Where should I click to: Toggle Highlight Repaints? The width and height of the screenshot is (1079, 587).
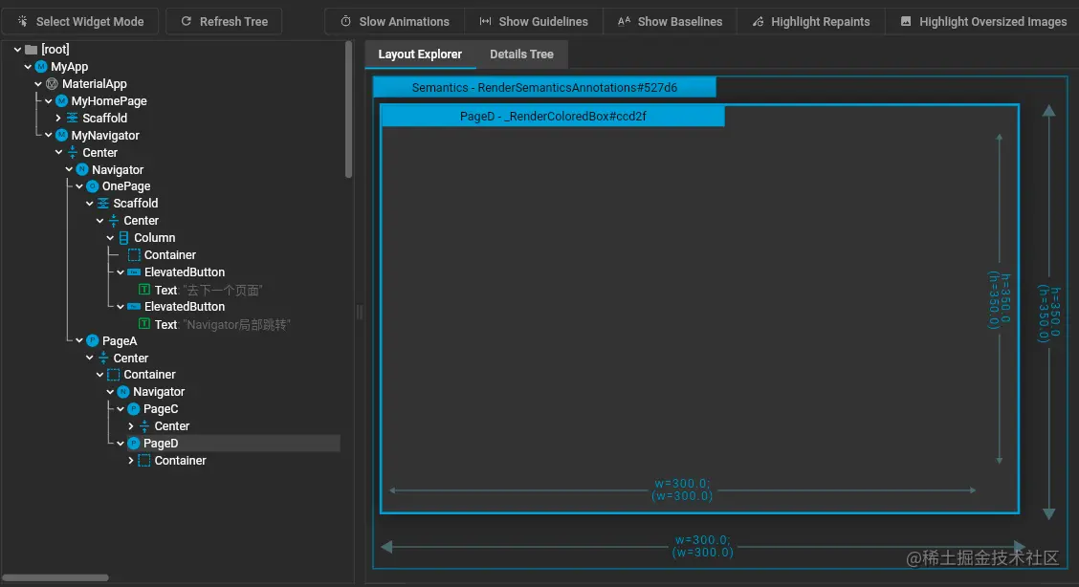810,21
